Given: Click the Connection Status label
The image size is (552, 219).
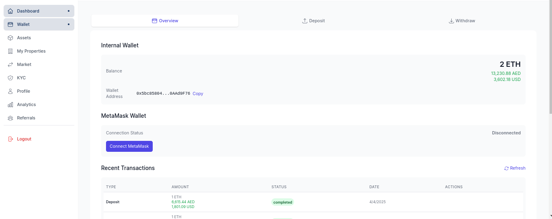Looking at the screenshot, I should click(125, 133).
